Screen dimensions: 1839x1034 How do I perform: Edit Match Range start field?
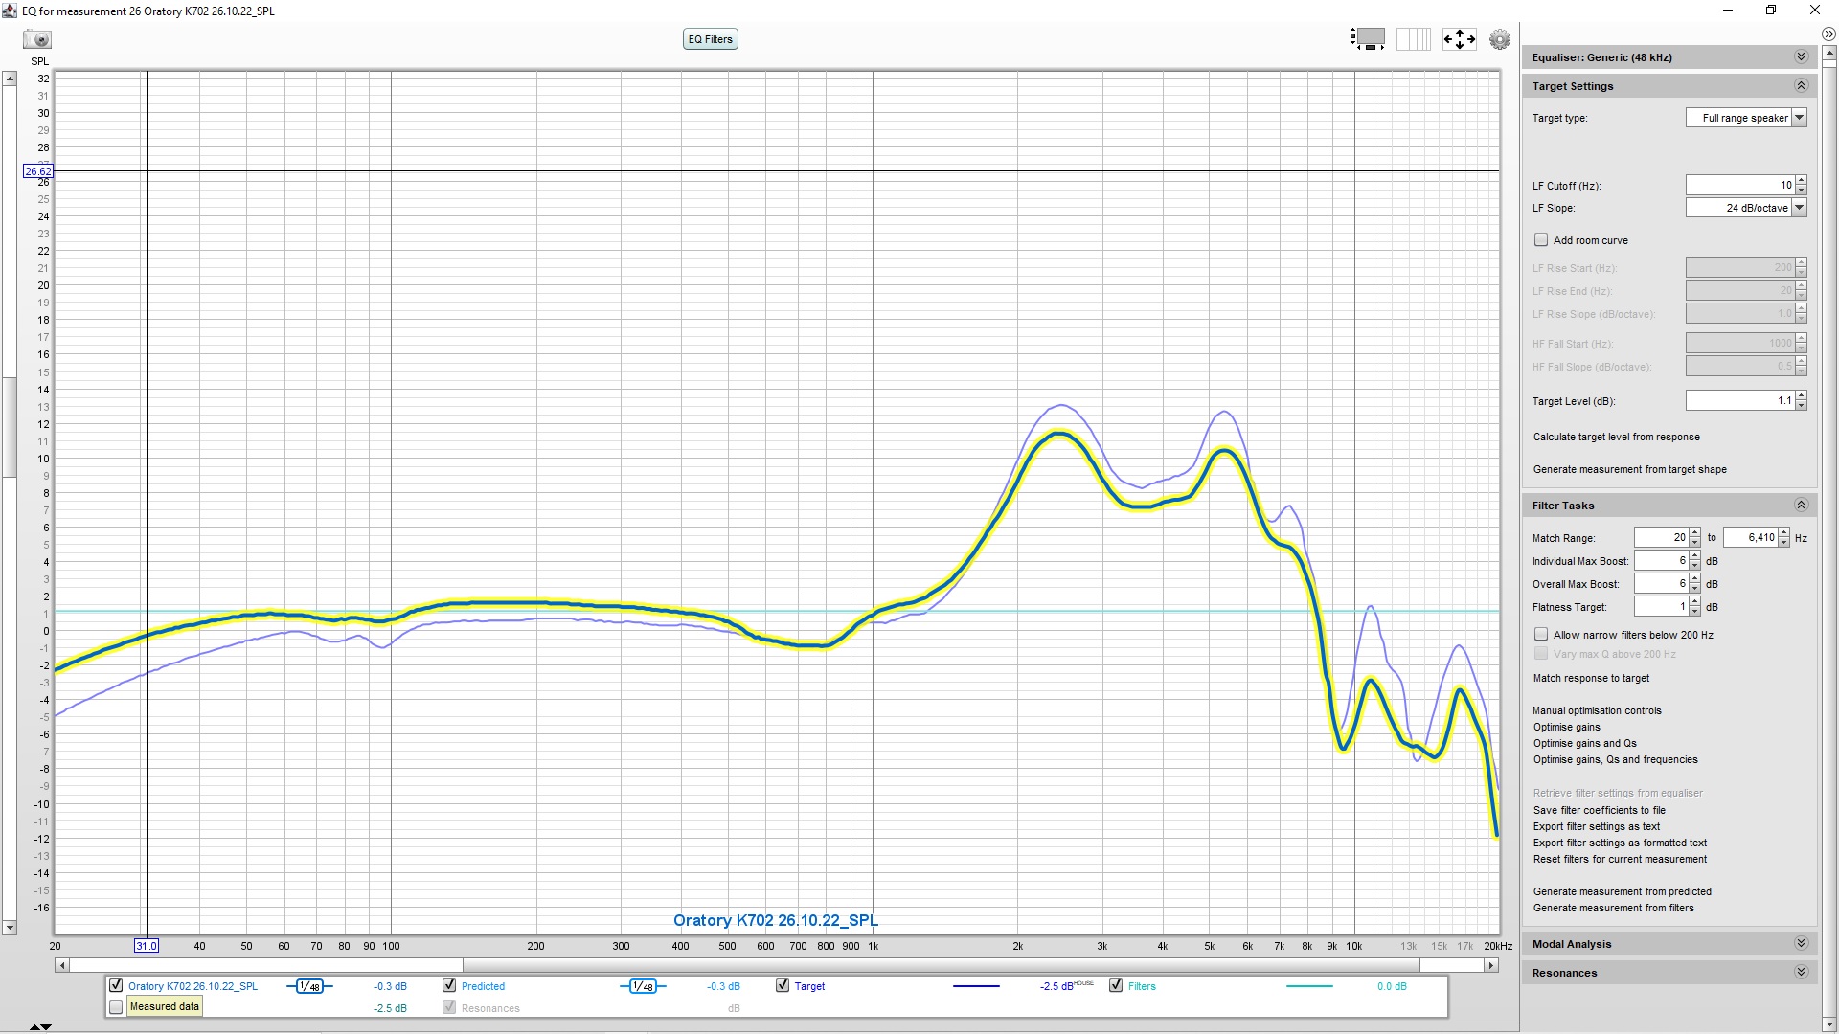tap(1661, 538)
